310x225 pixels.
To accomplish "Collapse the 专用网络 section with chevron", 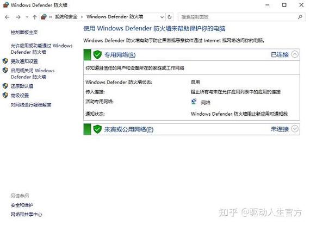I will coord(295,54).
